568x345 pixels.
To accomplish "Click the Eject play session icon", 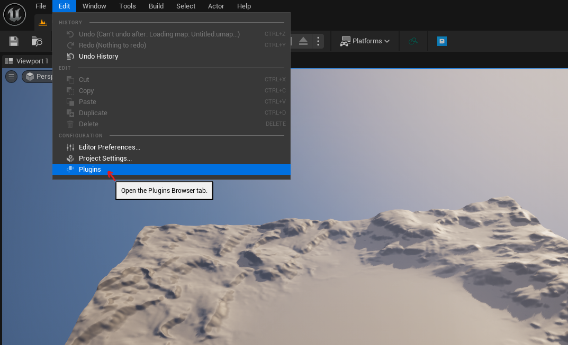I will point(303,41).
